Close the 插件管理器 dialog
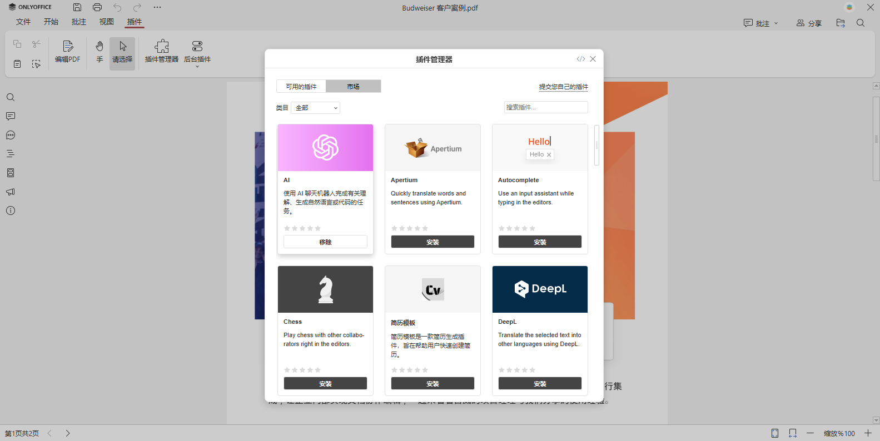The image size is (880, 441). [x=593, y=59]
